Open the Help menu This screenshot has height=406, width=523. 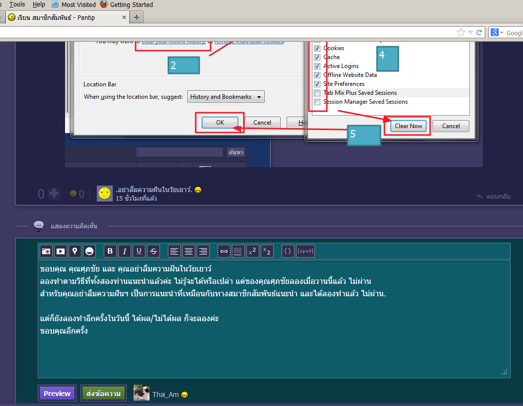(x=39, y=4)
